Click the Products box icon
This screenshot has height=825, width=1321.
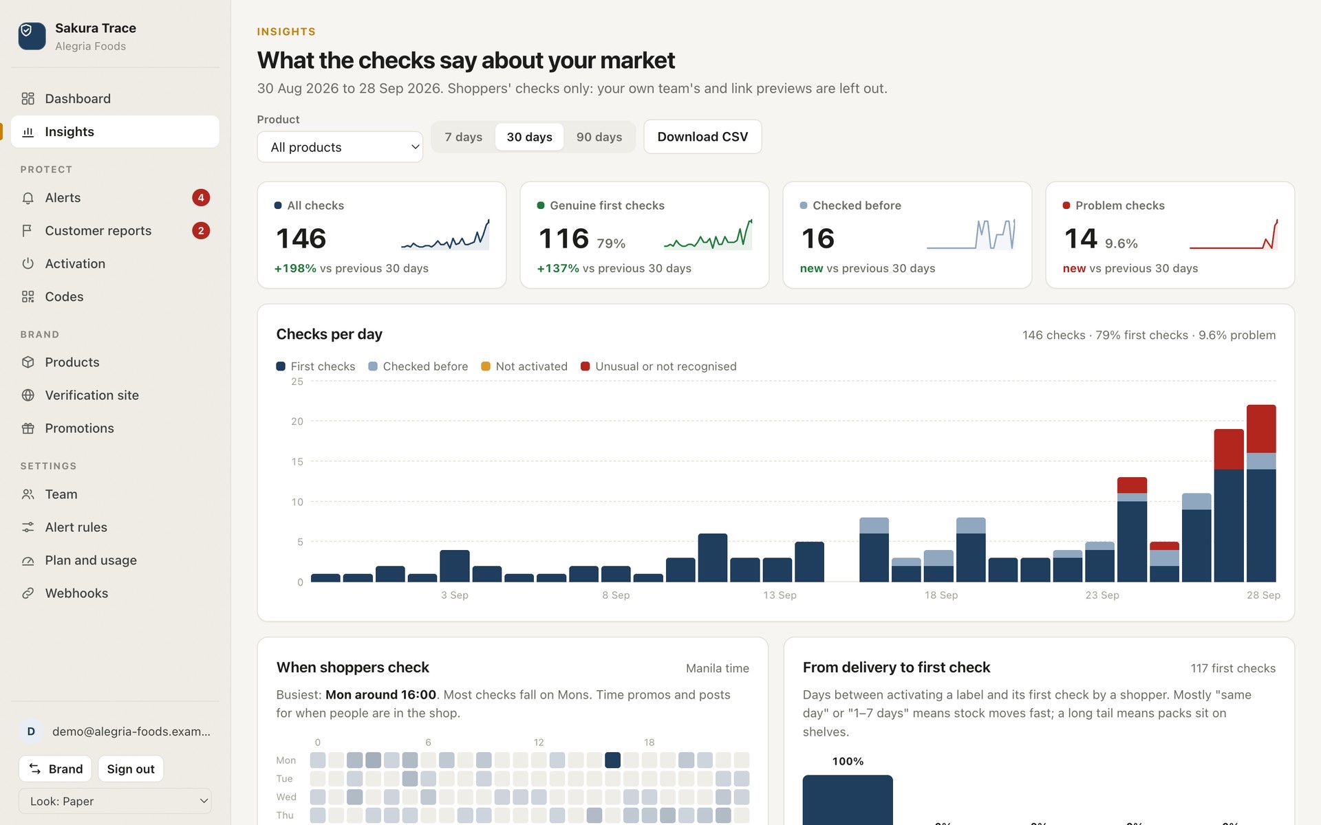[x=28, y=362]
